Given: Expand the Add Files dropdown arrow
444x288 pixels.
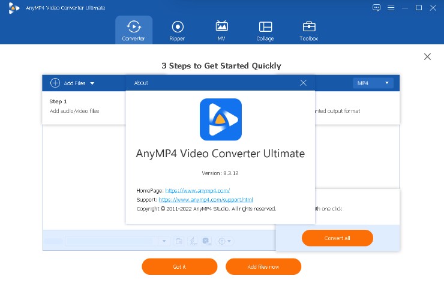Looking at the screenshot, I should pyautogui.click(x=92, y=83).
